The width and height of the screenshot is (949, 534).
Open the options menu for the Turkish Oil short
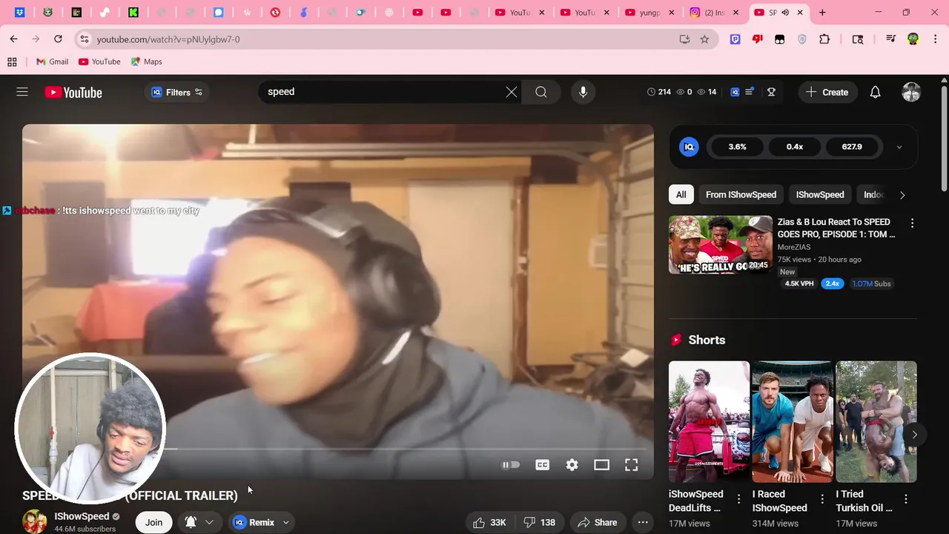[x=906, y=499]
